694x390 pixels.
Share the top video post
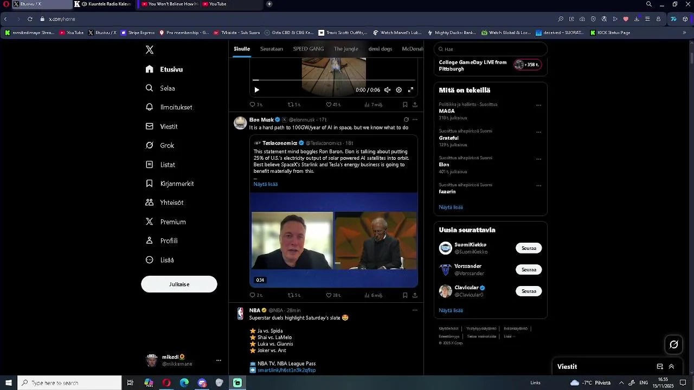(415, 105)
